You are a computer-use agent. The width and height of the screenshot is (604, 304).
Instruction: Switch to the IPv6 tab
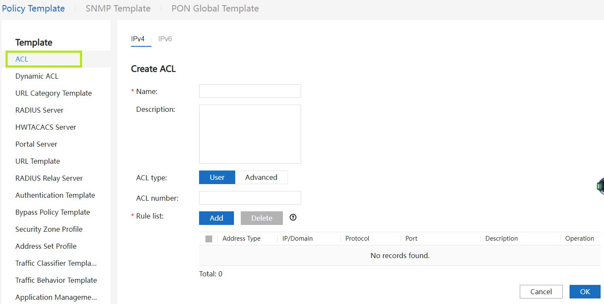point(165,39)
